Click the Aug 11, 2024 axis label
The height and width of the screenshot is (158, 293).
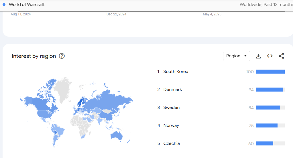pos(21,14)
